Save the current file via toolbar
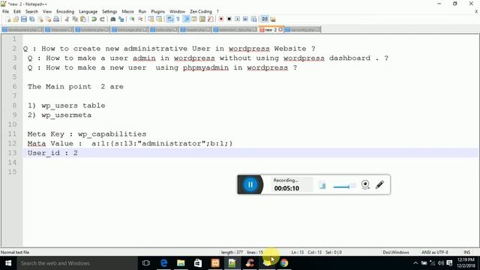480x270 pixels. [x=24, y=19]
